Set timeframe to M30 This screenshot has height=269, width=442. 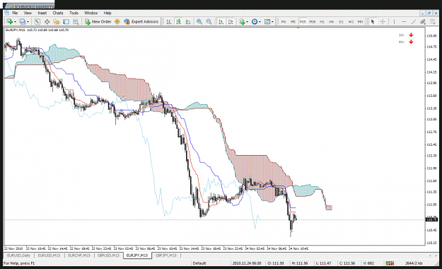[312, 21]
